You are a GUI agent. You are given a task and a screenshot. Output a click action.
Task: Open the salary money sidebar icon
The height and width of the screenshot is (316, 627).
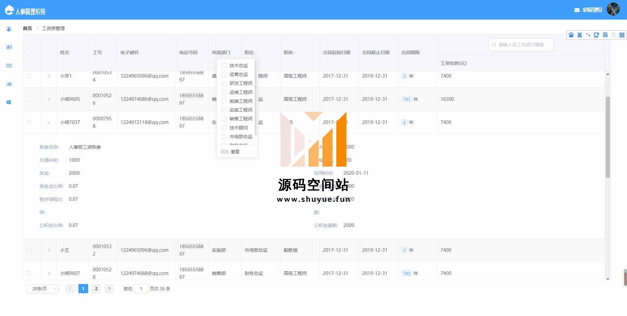pos(9,66)
